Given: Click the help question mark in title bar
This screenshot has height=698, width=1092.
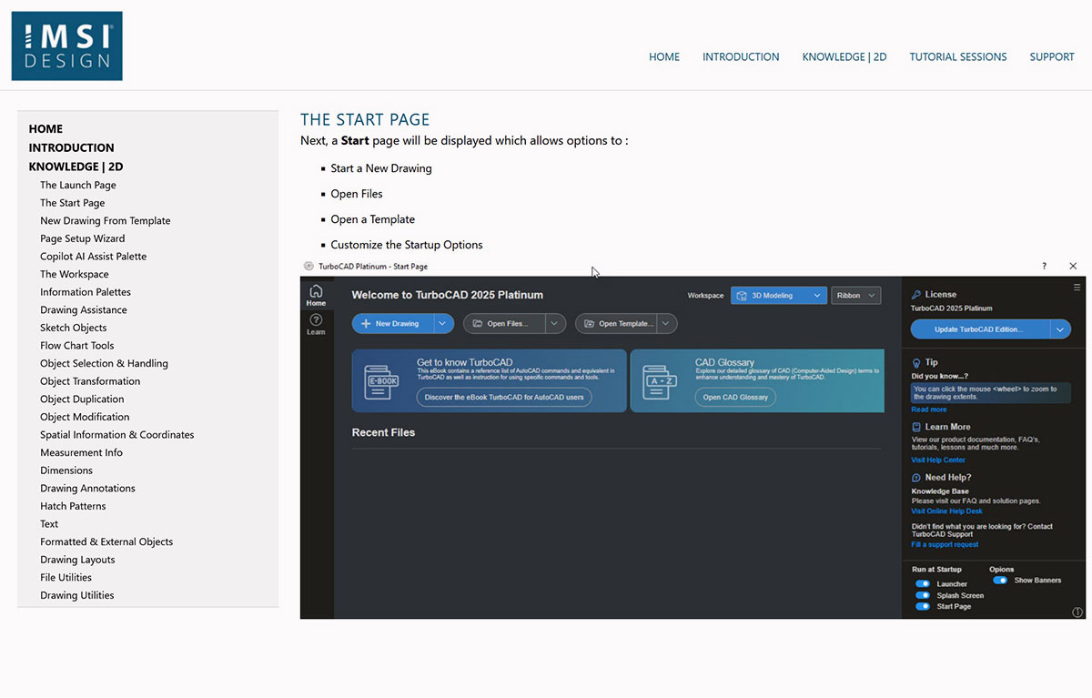Looking at the screenshot, I should [x=1044, y=266].
